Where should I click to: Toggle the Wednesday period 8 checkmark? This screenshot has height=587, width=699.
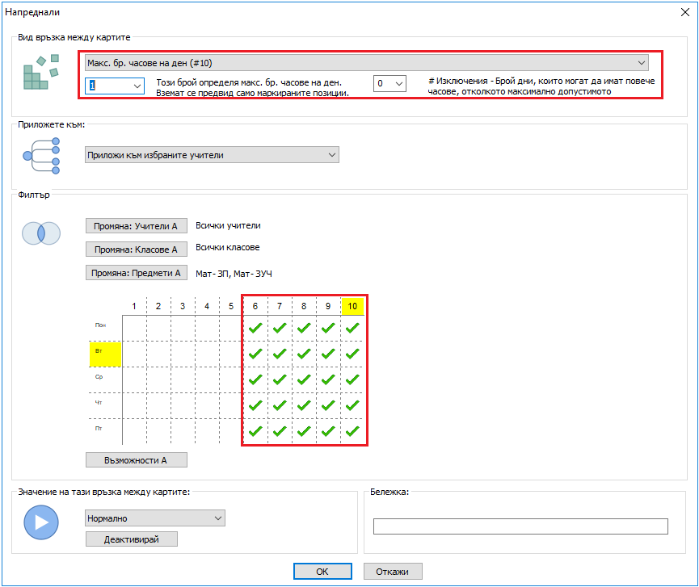[x=303, y=379]
